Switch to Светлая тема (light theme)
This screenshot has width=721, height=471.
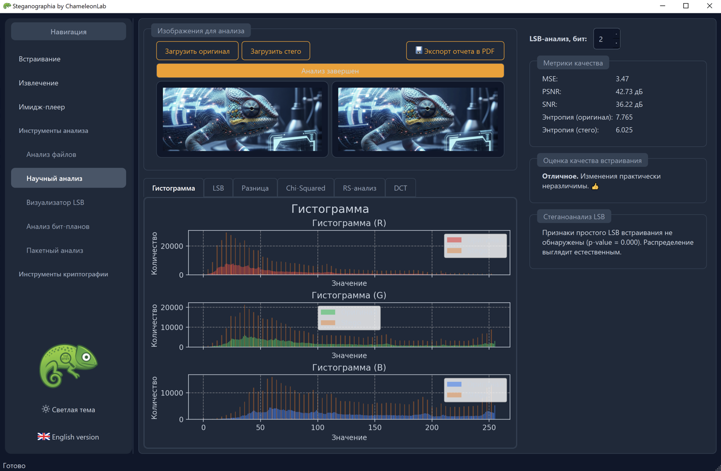point(73,410)
